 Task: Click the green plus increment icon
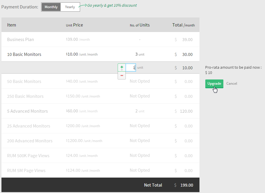pyautogui.click(x=122, y=67)
